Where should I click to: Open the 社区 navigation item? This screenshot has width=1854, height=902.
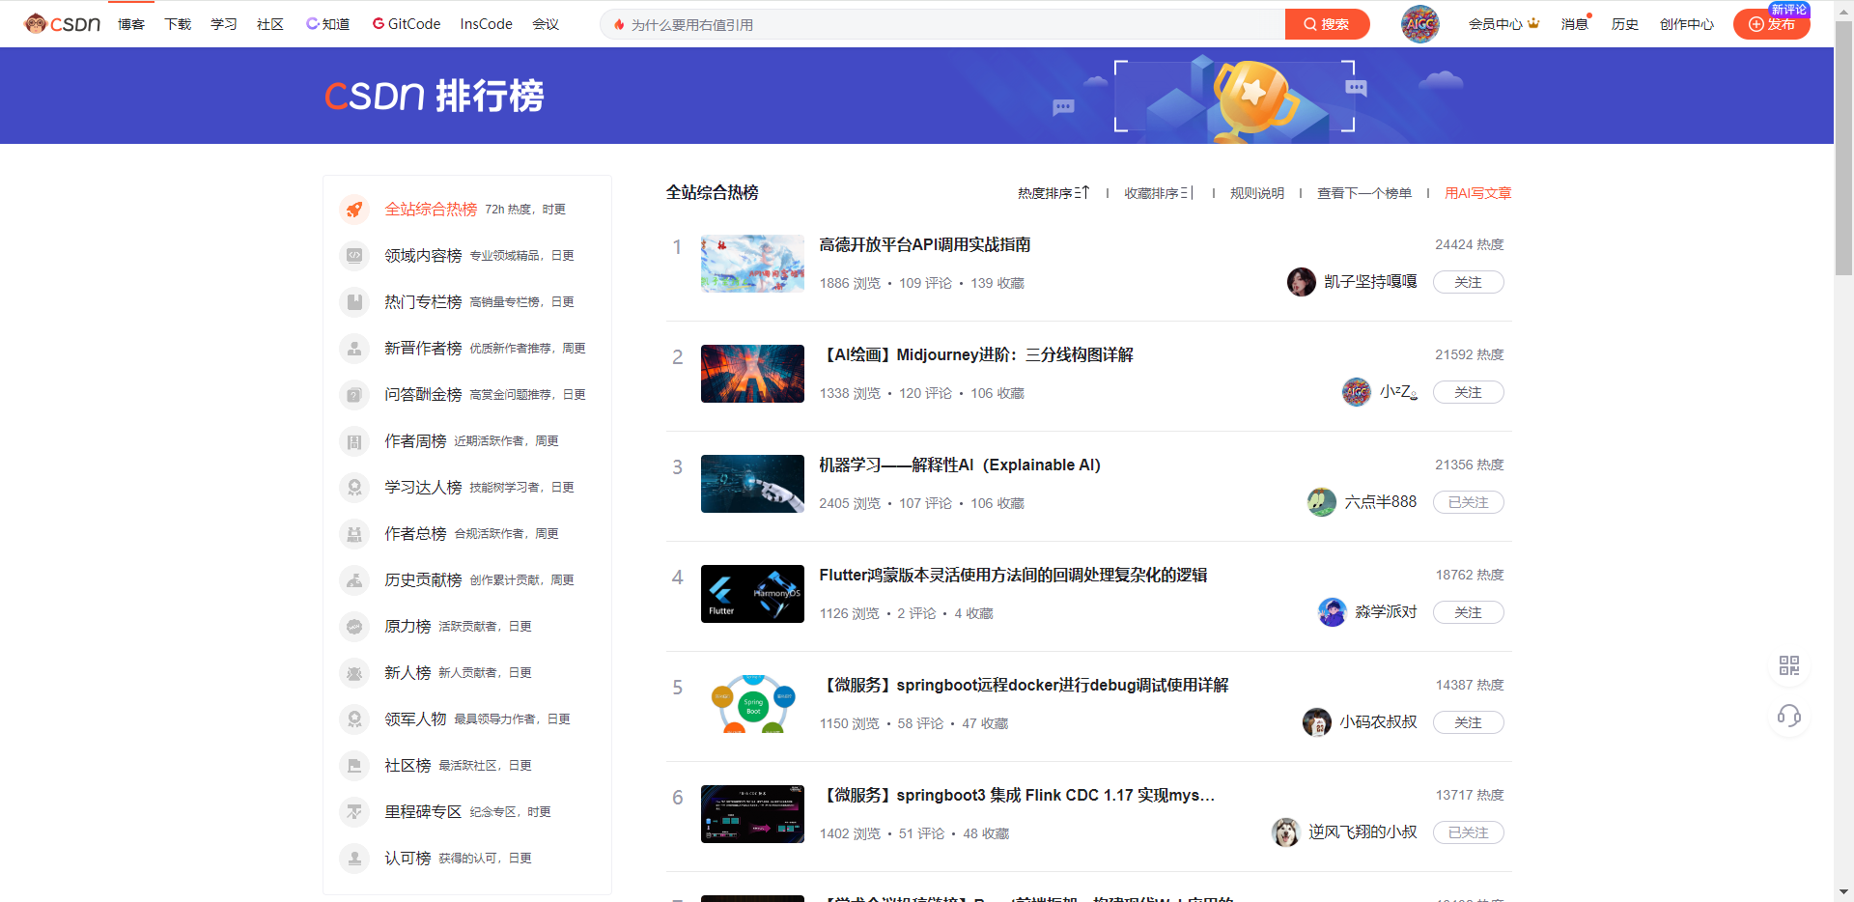(270, 24)
